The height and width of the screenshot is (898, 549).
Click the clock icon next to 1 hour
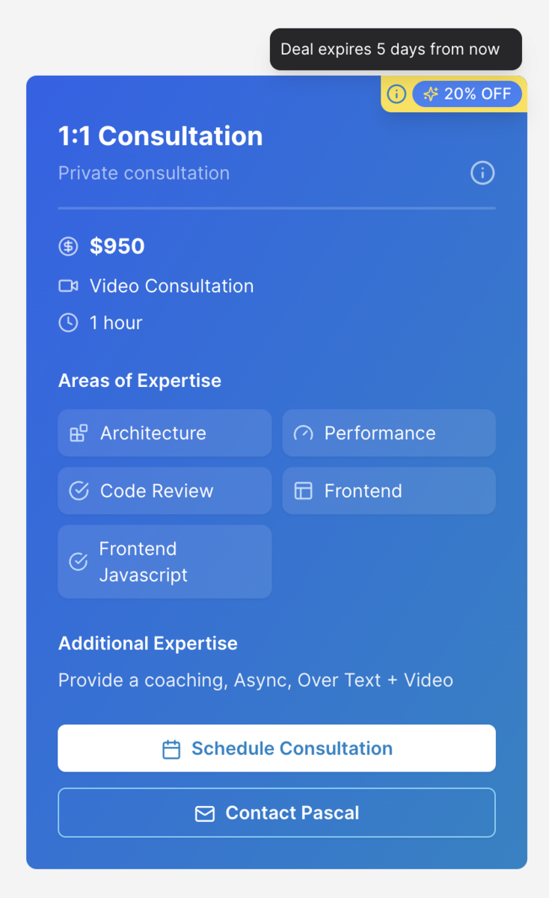68,323
